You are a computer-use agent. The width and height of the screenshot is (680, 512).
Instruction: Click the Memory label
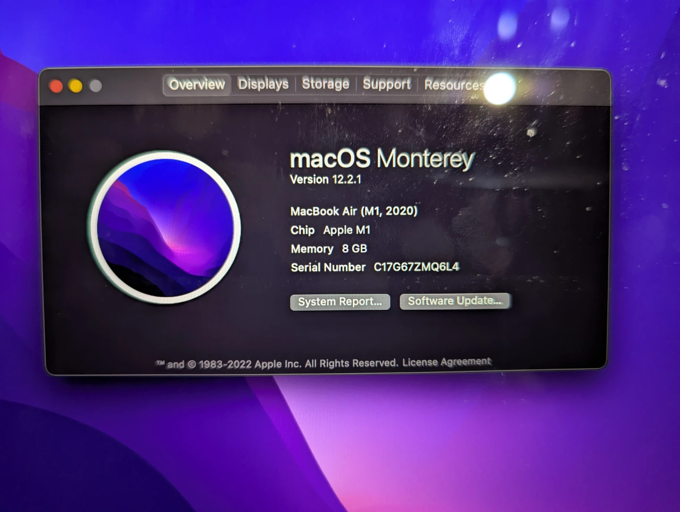[x=312, y=249]
